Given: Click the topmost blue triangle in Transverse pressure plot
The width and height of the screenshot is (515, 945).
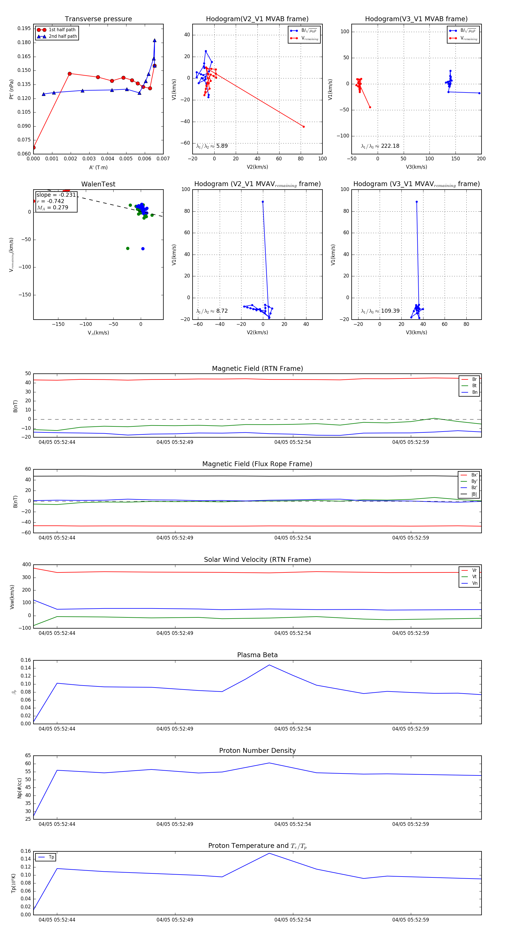Looking at the screenshot, I should (x=154, y=40).
